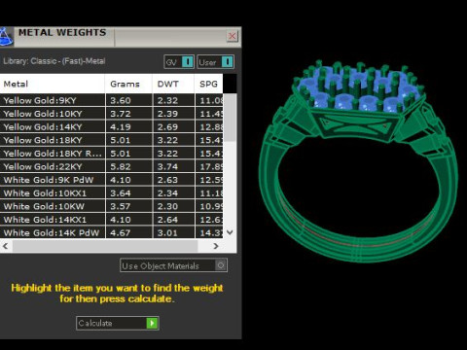Image resolution: width=467 pixels, height=350 pixels.
Task: Toggle the User library switch
Action: coord(216,61)
